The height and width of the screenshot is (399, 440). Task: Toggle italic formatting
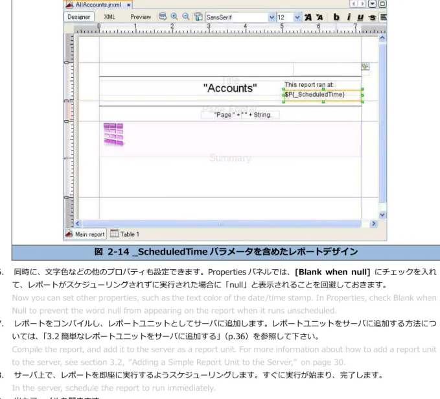tap(349, 17)
